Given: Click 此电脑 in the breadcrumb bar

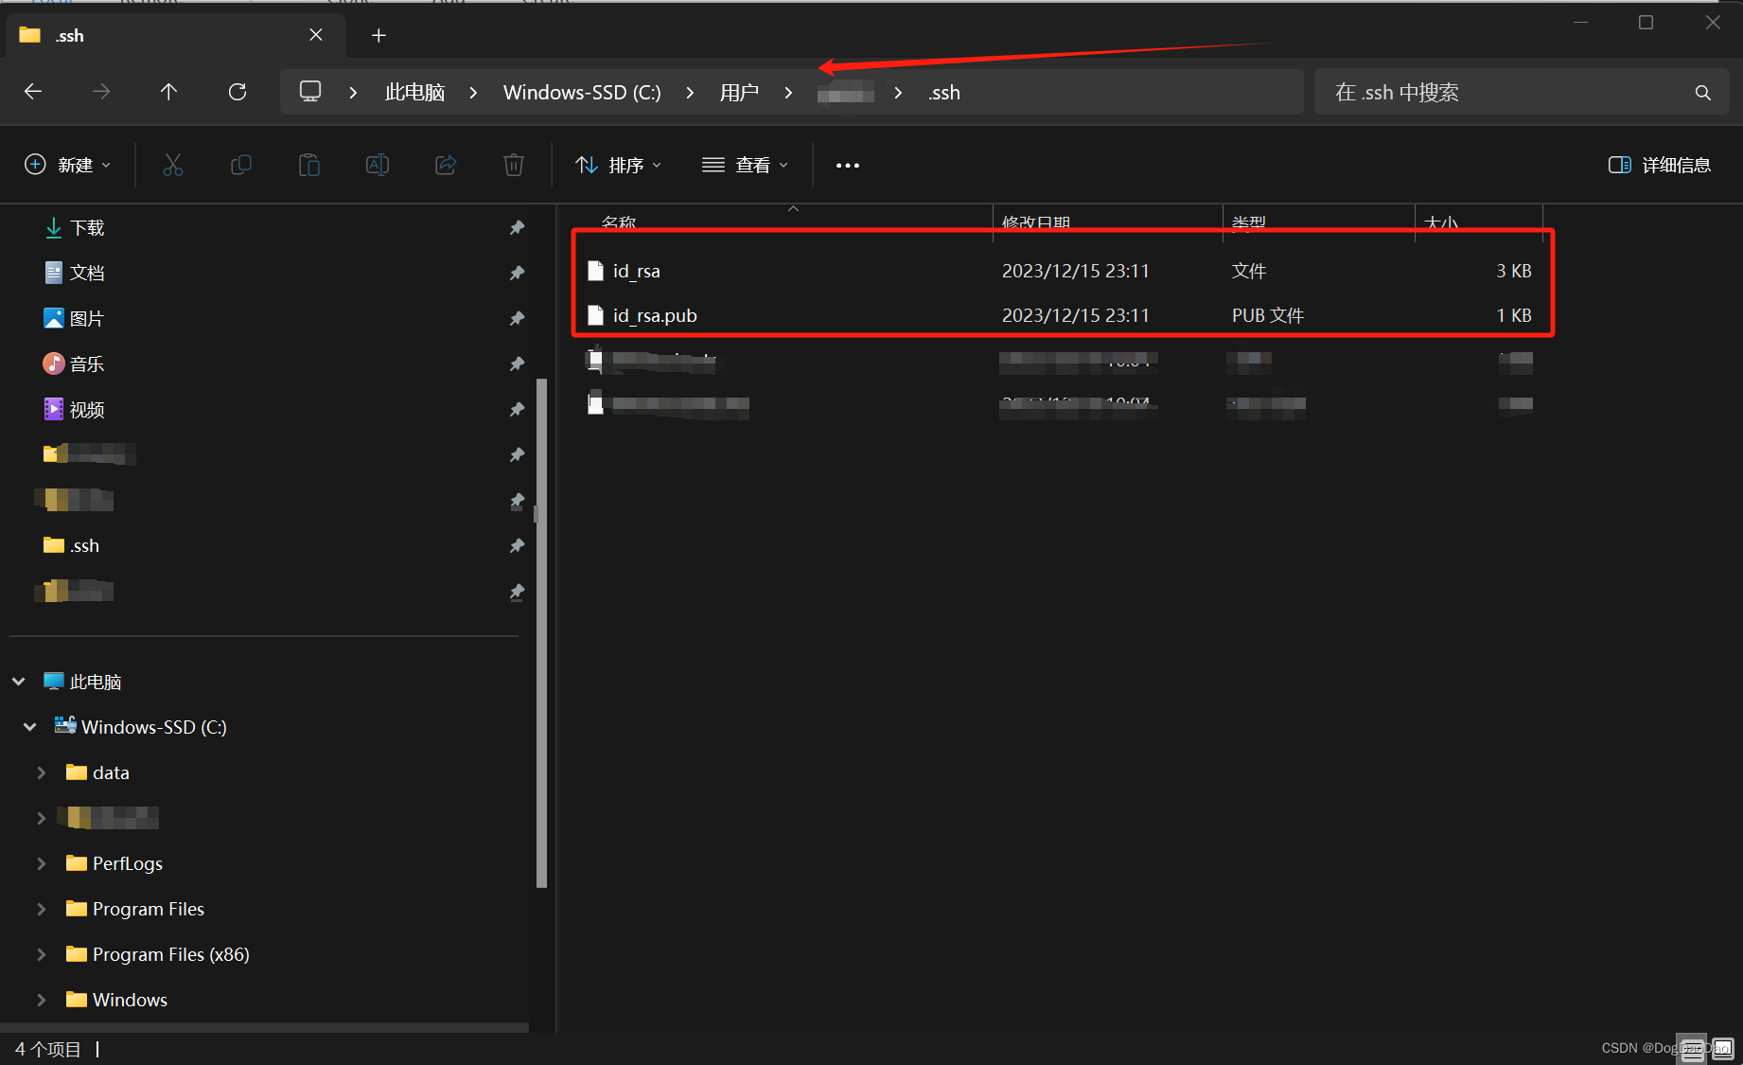Looking at the screenshot, I should point(414,91).
